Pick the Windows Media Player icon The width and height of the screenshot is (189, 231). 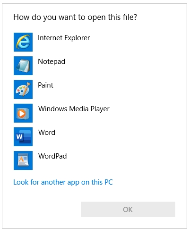click(x=23, y=113)
